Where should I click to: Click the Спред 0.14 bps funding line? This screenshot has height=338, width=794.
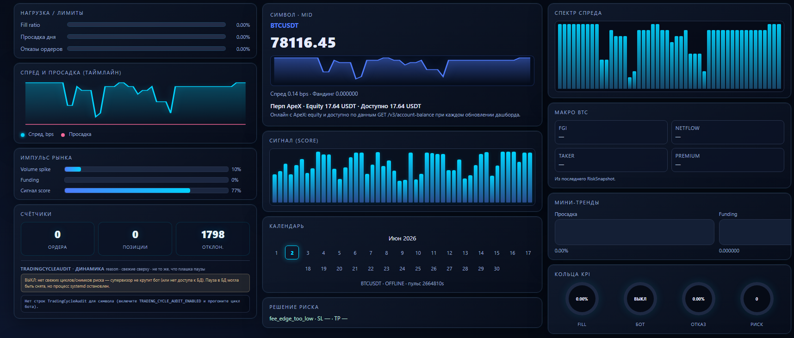pos(314,94)
